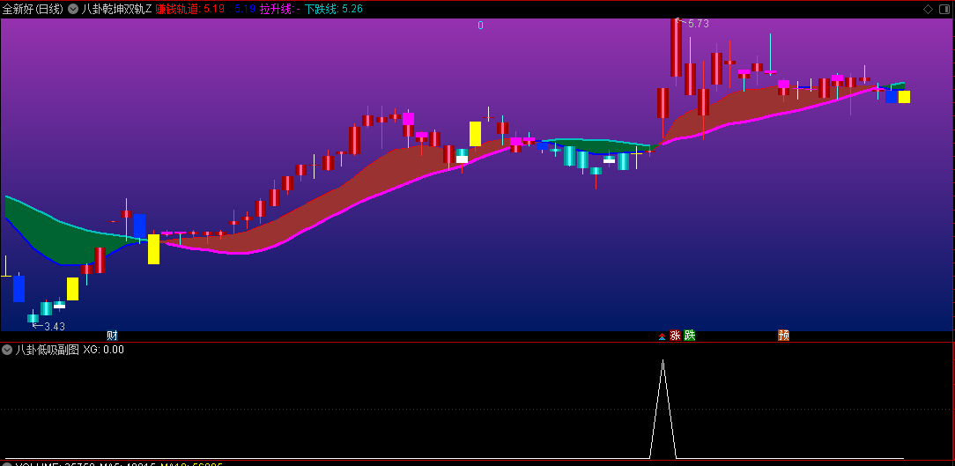The height and width of the screenshot is (466, 955).
Task: Click the cyan 下跌线: 5.26 value
Action: (x=334, y=9)
